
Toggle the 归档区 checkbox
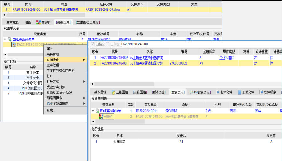point(92,44)
